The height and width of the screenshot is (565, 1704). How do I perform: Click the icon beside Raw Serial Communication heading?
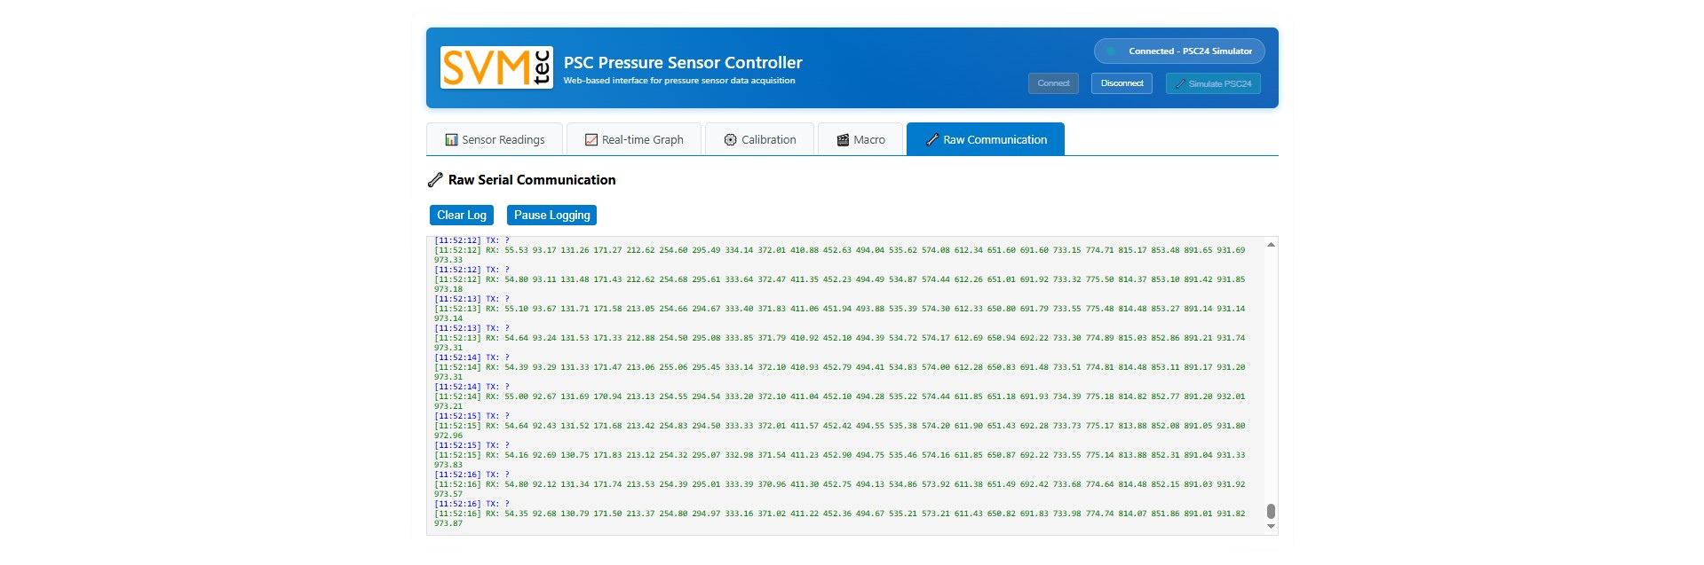click(x=435, y=180)
